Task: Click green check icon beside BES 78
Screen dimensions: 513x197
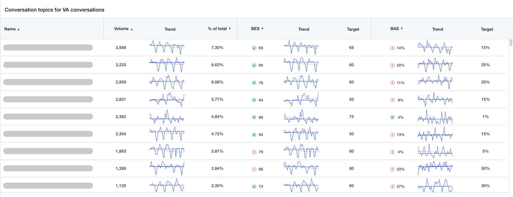Action: click(x=254, y=83)
